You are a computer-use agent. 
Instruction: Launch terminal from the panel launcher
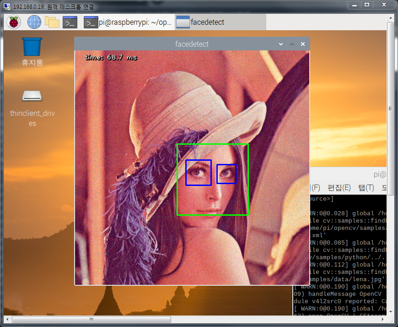70,22
